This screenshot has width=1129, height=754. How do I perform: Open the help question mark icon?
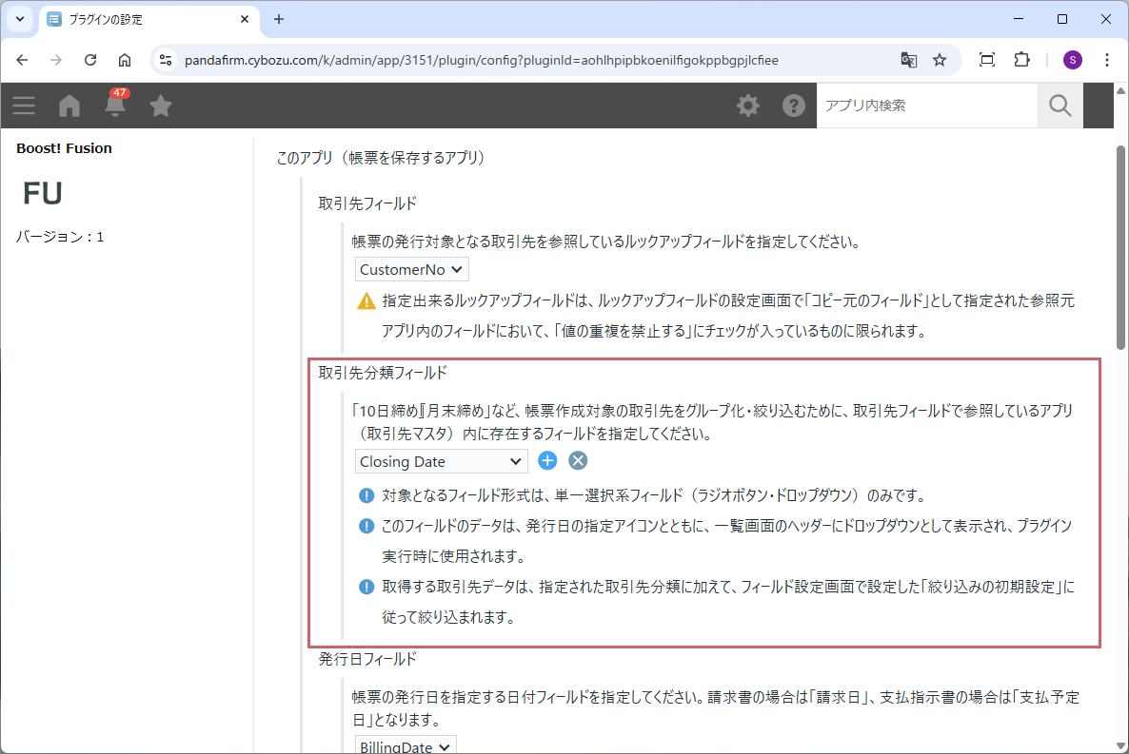coord(794,106)
